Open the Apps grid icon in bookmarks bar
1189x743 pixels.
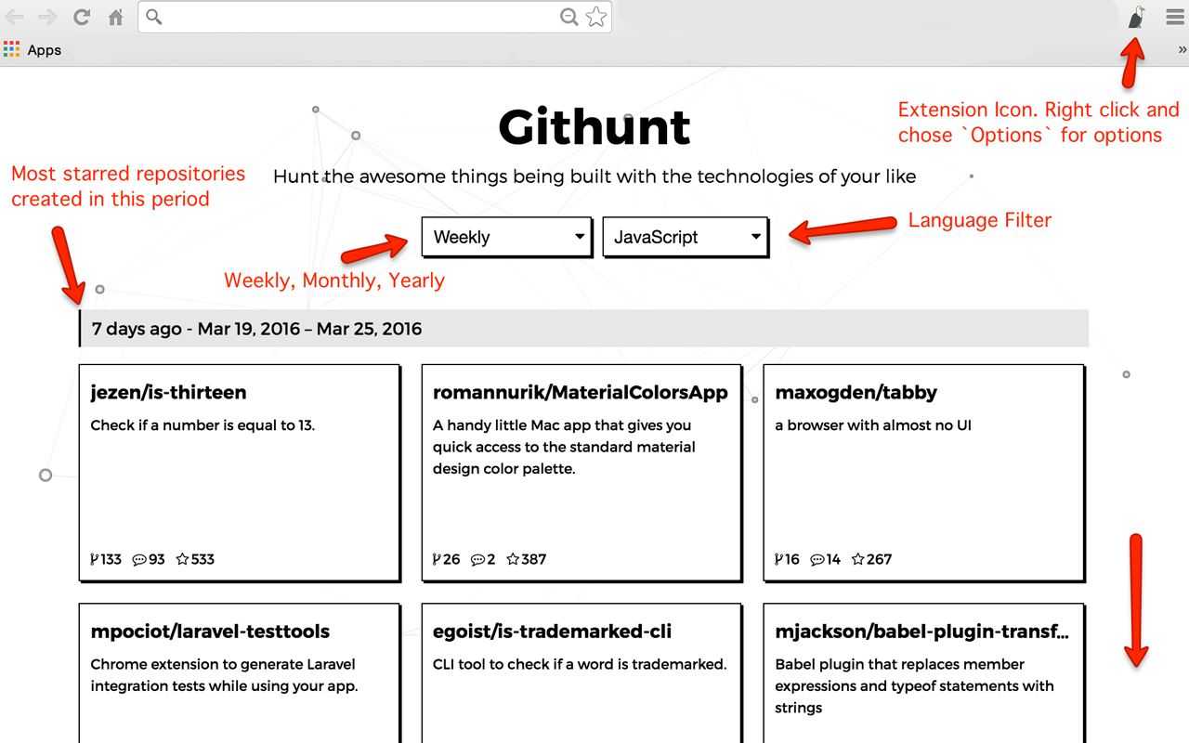click(x=11, y=50)
